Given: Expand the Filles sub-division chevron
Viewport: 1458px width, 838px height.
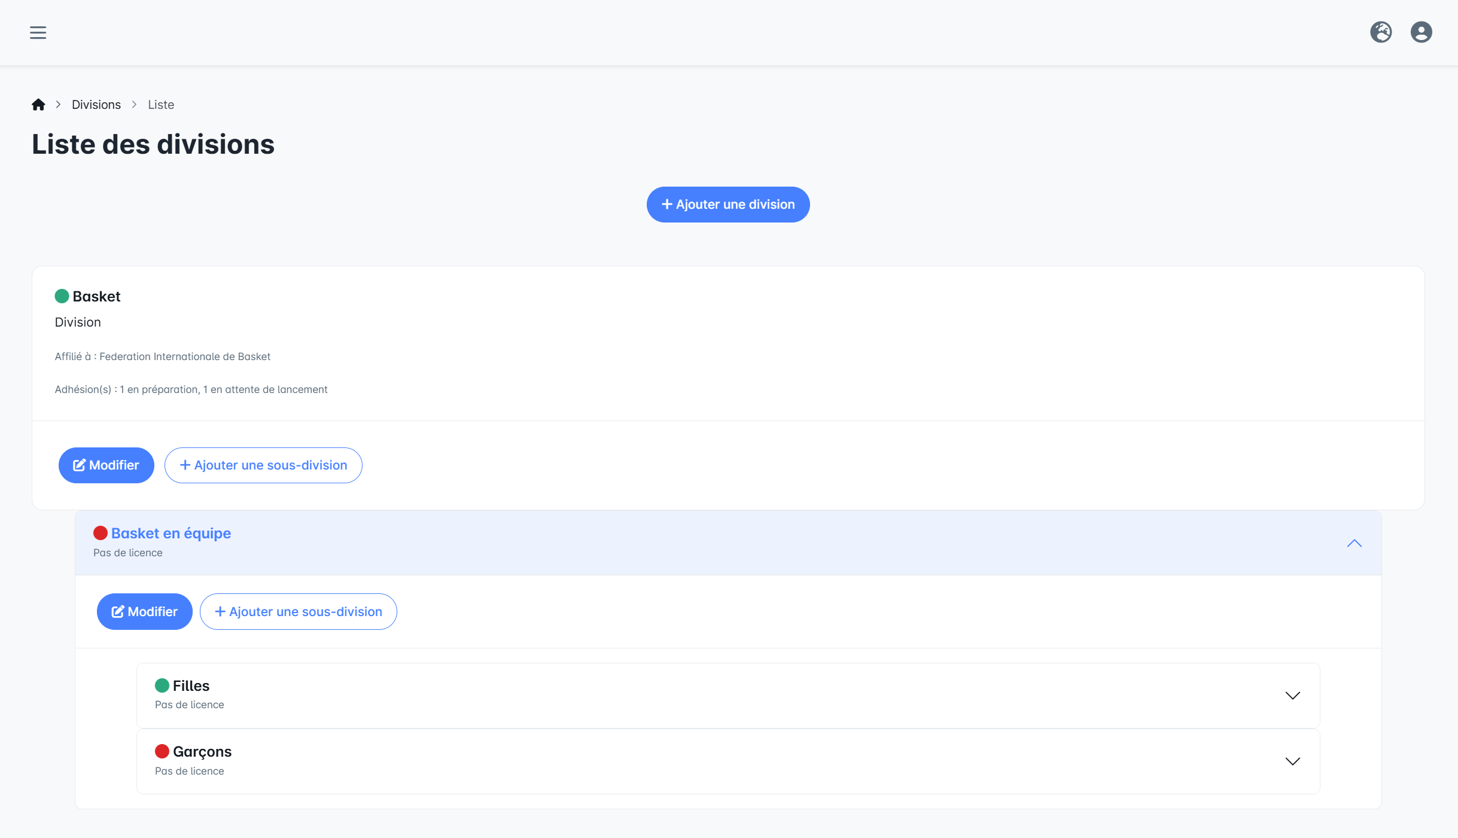Looking at the screenshot, I should click(x=1292, y=696).
